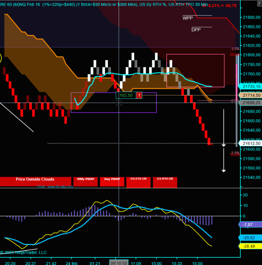Click the 24 feb date label
This screenshot has width=262, height=265.
tap(72, 263)
